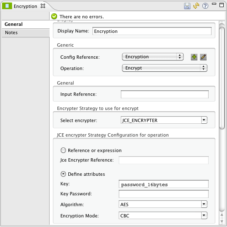Click the Key Password text field
Viewport: 227px width, 227px height.
coord(164,194)
